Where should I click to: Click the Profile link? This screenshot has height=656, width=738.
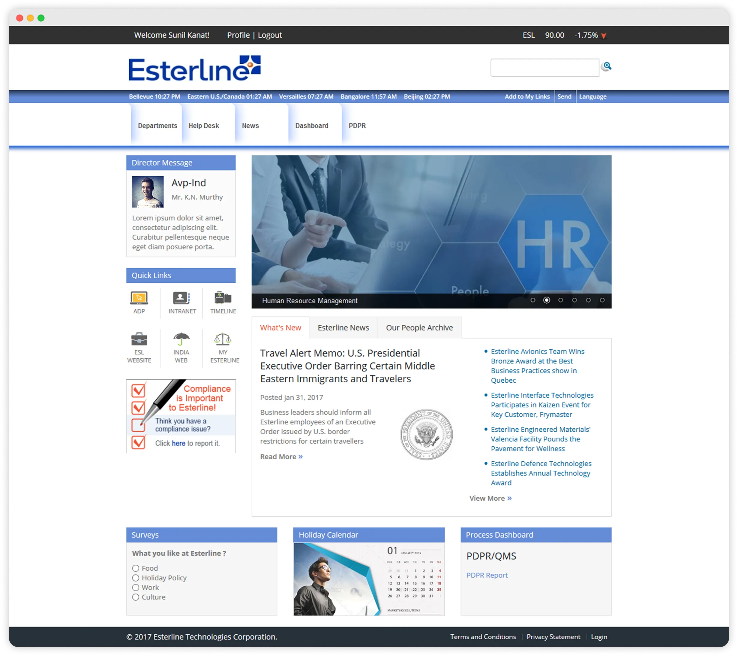tap(238, 35)
